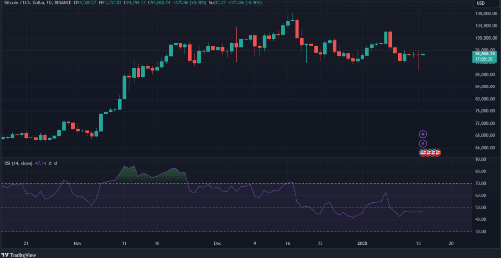Click the Nov date label on time axis
This screenshot has width=501, height=258.
[x=77, y=243]
